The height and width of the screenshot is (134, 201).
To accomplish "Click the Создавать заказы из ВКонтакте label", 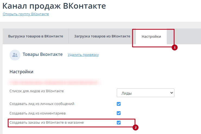I will point(47,123).
